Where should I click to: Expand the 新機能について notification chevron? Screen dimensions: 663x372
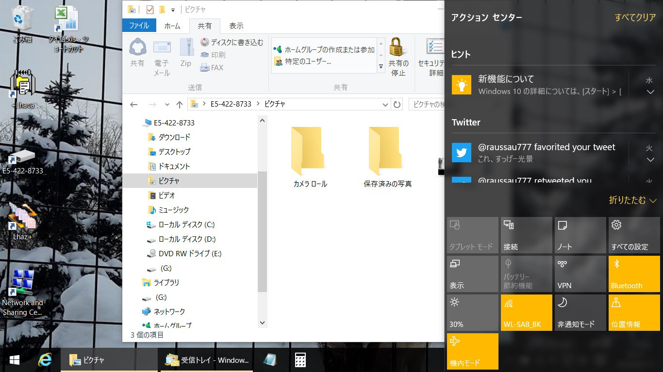click(650, 92)
